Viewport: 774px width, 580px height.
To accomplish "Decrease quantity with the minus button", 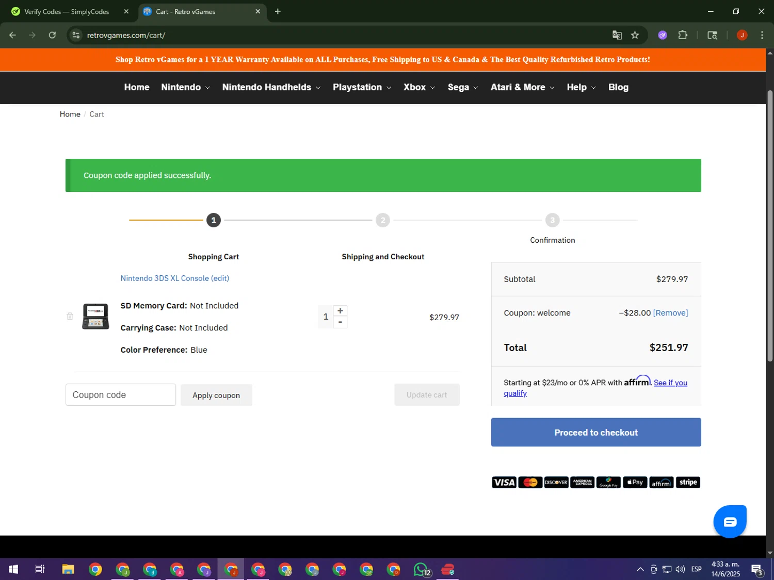I will [x=340, y=322].
